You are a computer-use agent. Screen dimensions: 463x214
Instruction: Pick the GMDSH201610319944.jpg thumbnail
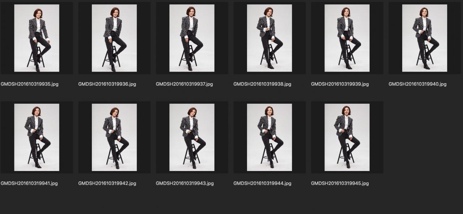tap(269, 137)
